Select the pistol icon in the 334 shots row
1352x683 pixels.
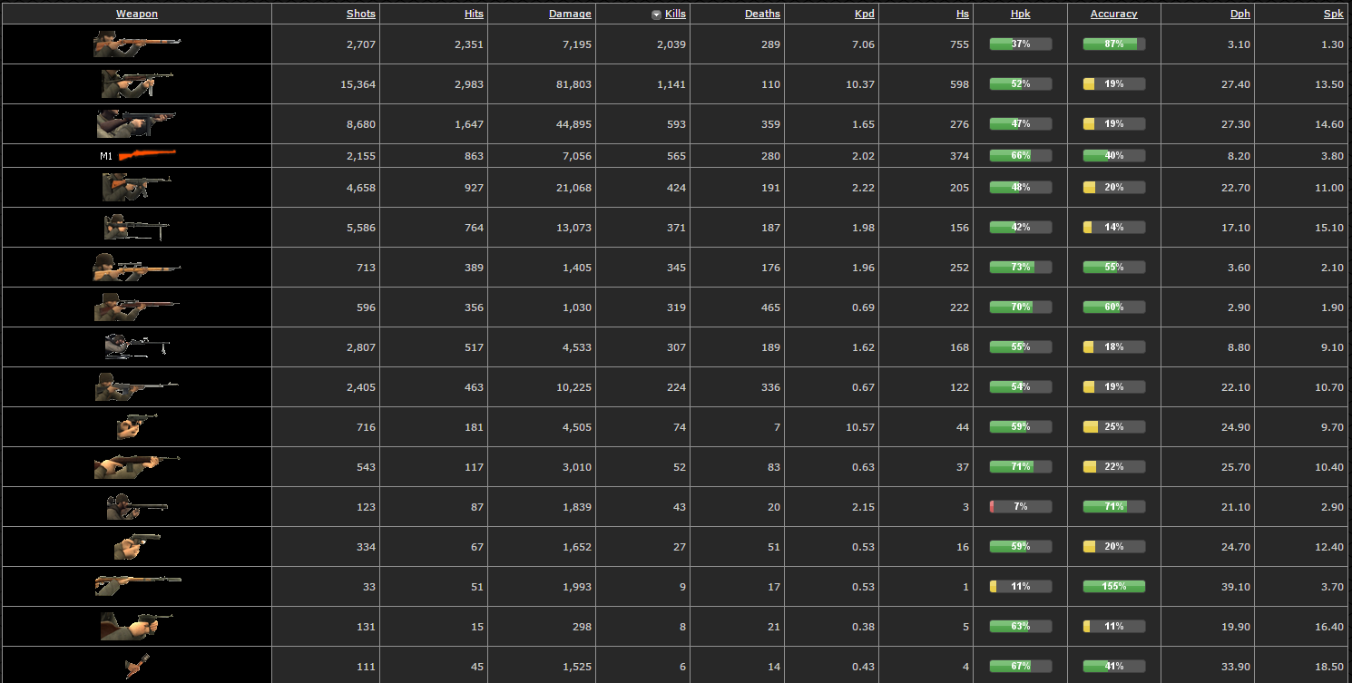(x=137, y=546)
